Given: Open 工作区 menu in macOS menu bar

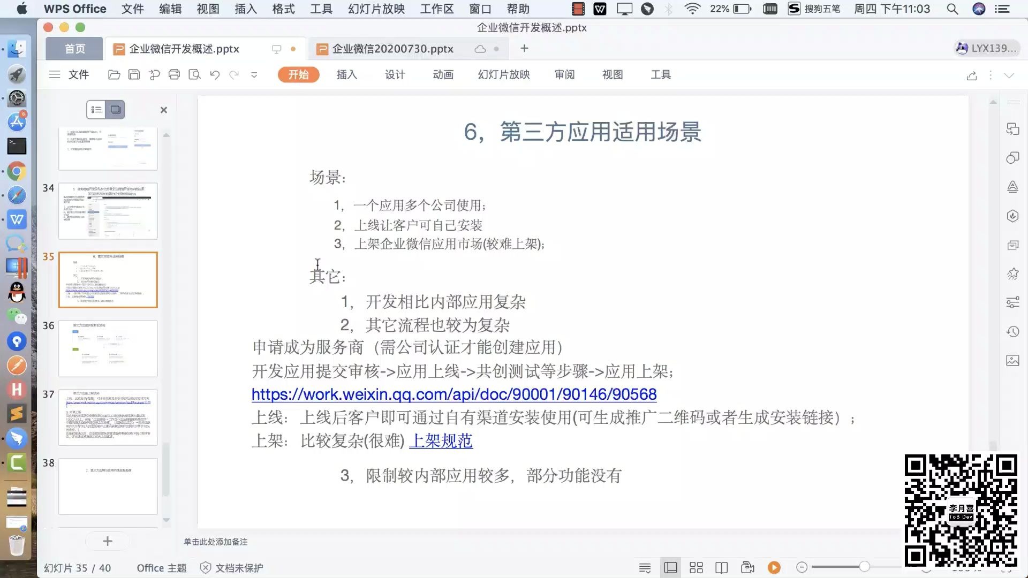Looking at the screenshot, I should [x=437, y=9].
